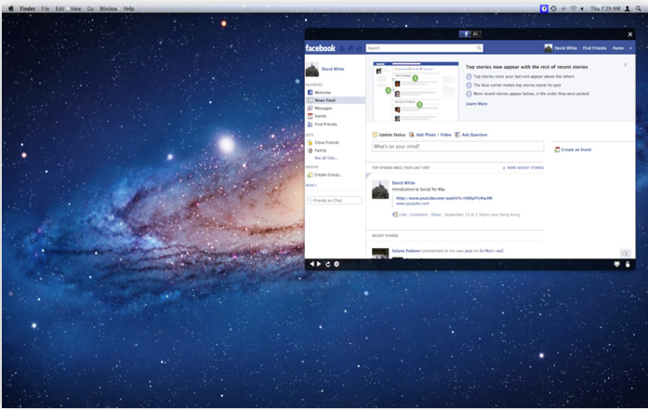Open Close Friends list

[326, 142]
